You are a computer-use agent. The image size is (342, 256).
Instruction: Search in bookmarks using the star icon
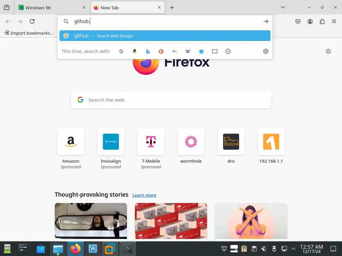pos(201,51)
